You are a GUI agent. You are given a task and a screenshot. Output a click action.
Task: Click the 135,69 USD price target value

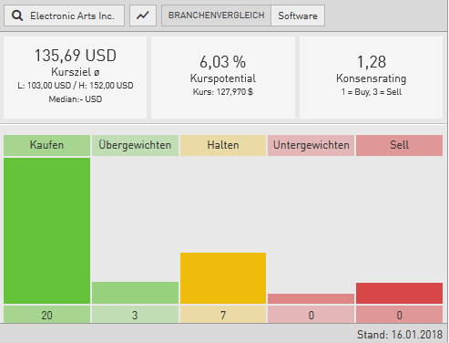pos(76,56)
